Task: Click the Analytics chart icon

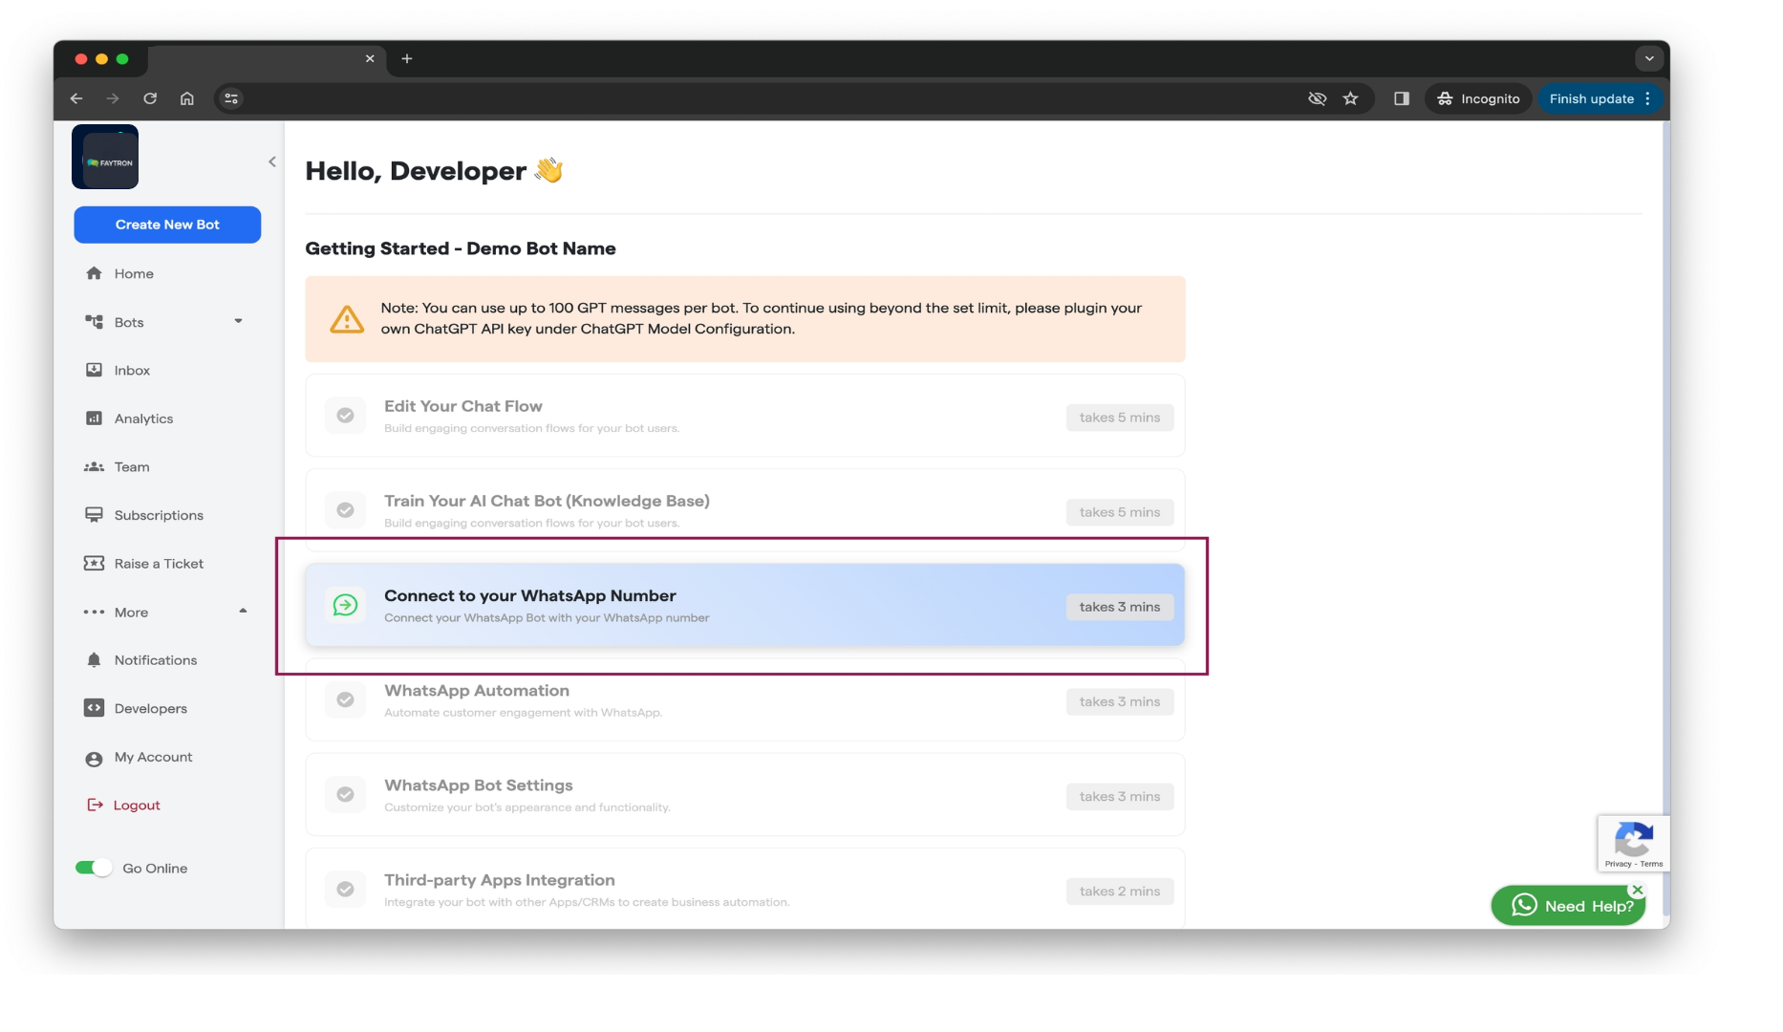Action: 94,419
